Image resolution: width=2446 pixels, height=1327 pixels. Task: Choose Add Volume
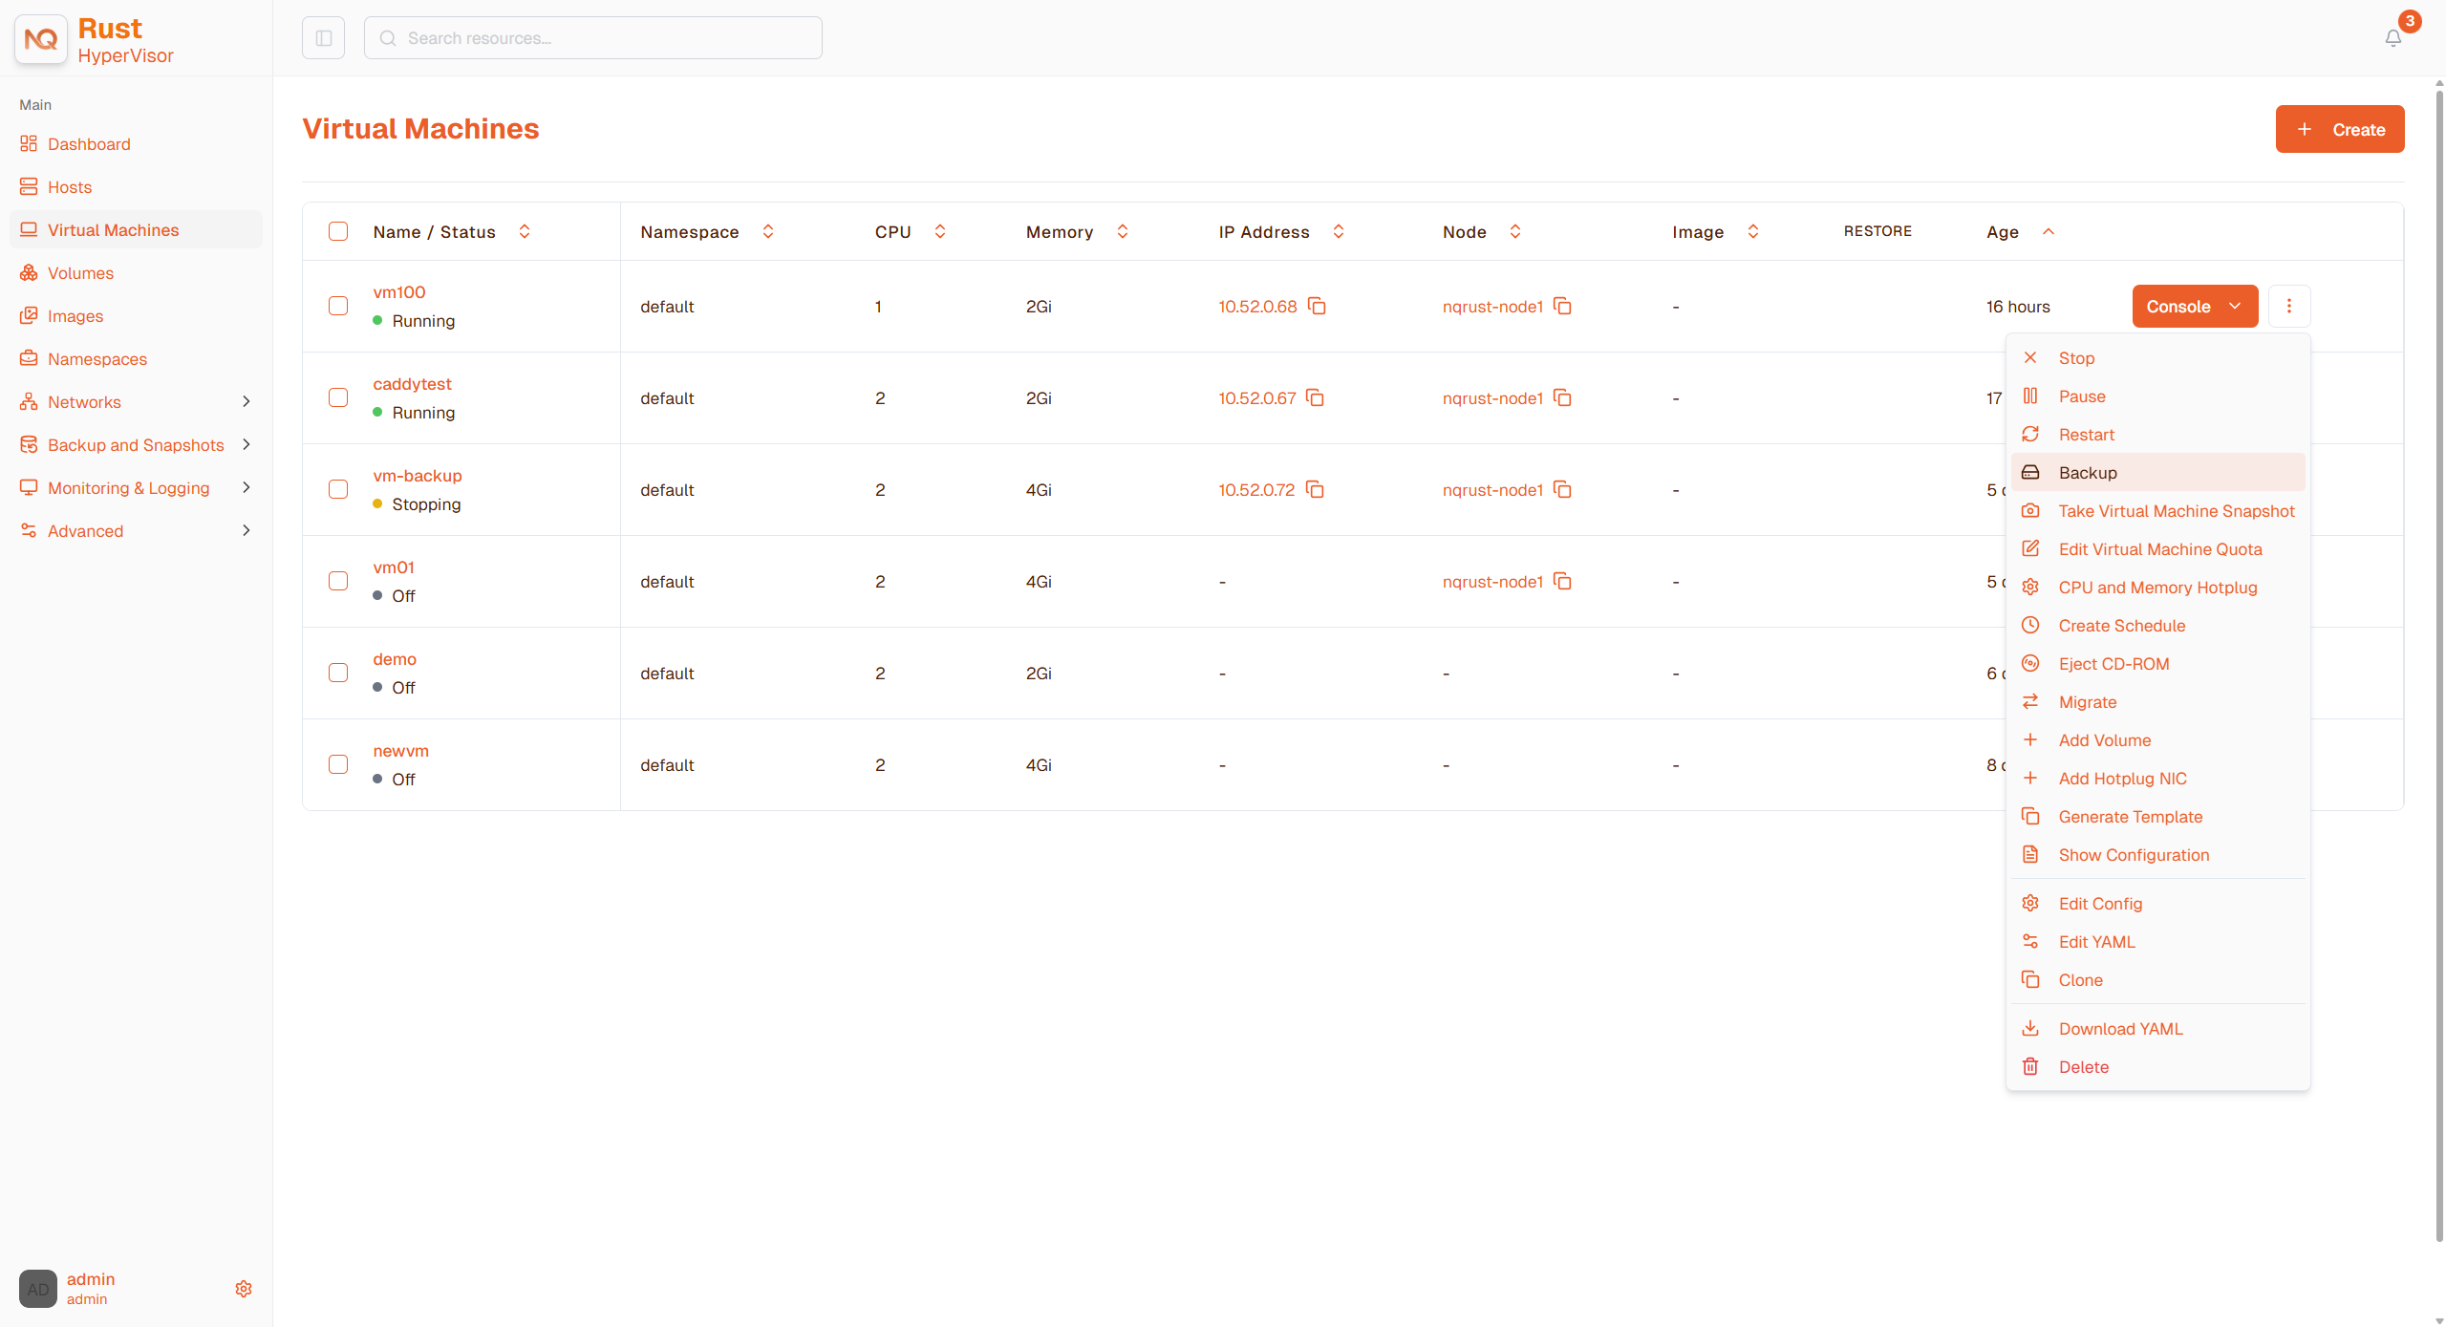tap(2157, 740)
